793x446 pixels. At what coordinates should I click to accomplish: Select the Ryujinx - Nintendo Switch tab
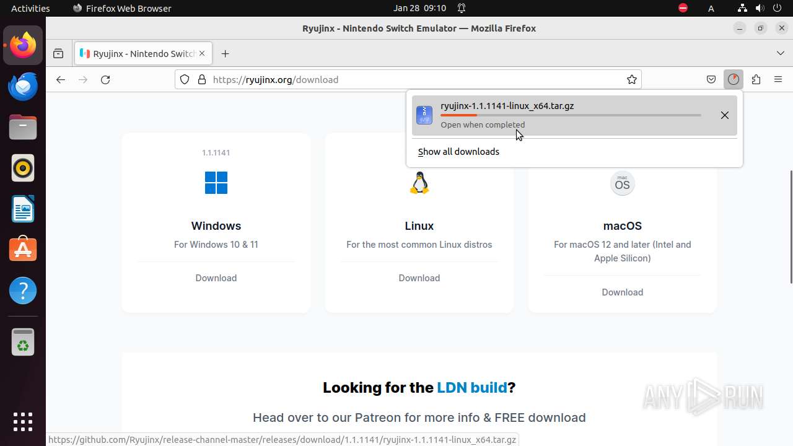(x=143, y=54)
